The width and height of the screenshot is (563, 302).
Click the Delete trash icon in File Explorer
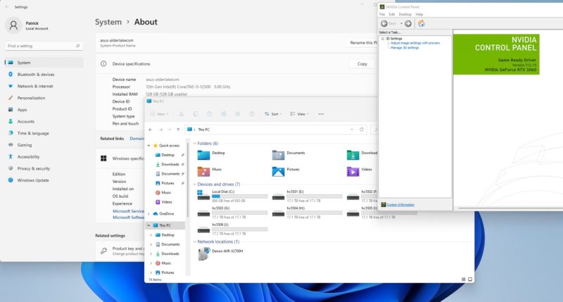(x=252, y=114)
